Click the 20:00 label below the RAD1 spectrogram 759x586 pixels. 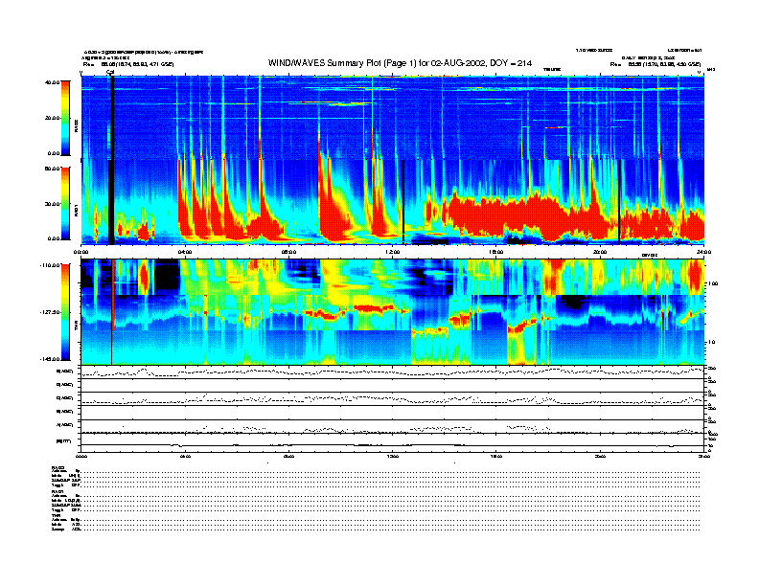600,252
